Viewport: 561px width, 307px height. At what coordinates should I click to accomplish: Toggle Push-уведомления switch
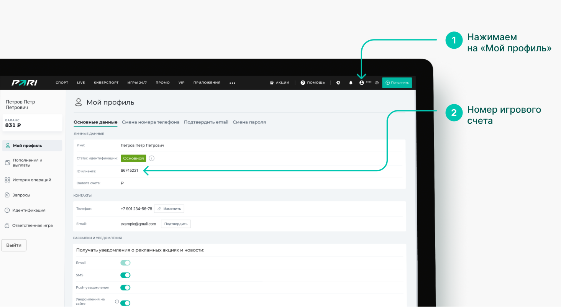pos(125,287)
